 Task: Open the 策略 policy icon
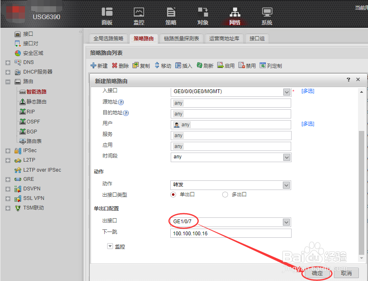(x=171, y=12)
